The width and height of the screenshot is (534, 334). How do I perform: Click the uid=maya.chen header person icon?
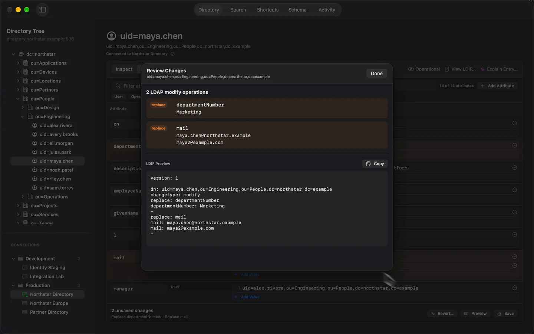[111, 36]
